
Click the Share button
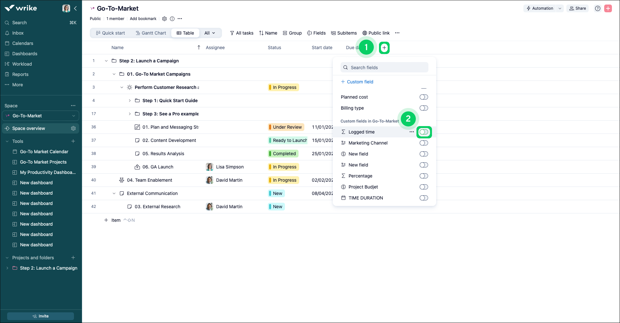click(x=577, y=8)
